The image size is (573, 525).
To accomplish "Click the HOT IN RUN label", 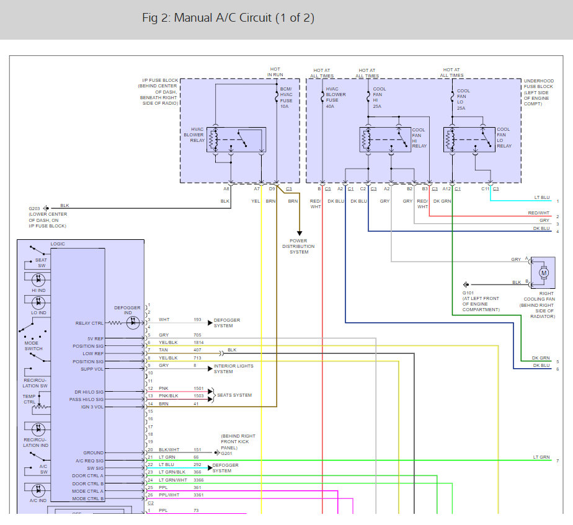I will point(275,72).
